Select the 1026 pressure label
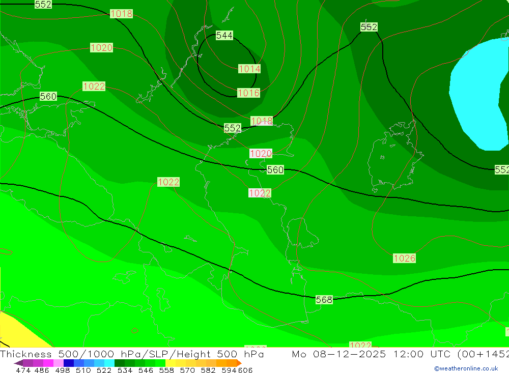 [404, 259]
